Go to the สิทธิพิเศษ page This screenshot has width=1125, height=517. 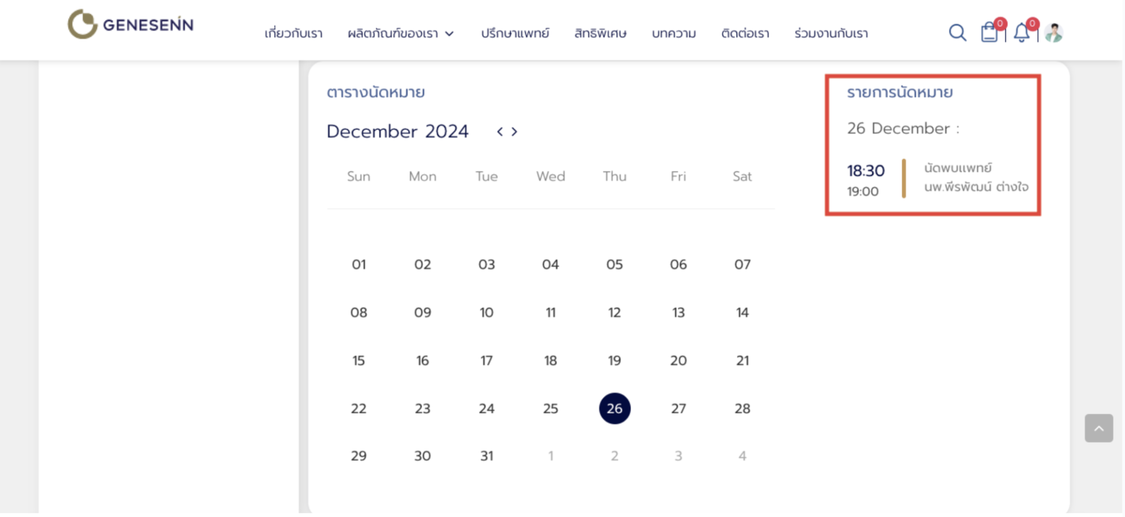click(600, 34)
